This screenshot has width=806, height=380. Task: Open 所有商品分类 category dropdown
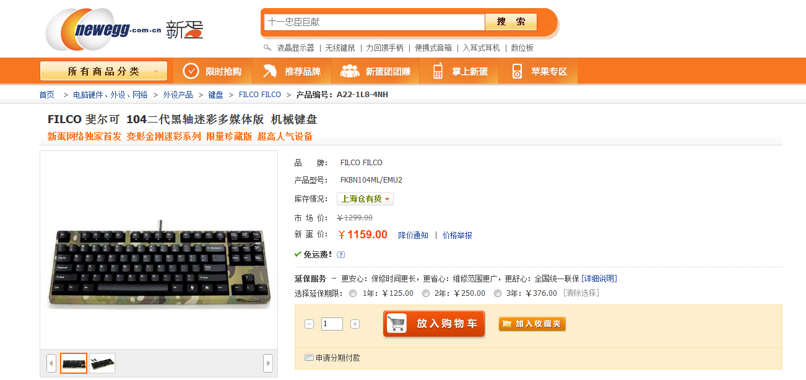[103, 71]
